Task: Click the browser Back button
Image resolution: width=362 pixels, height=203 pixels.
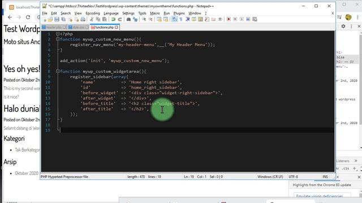Action: [10, 17]
